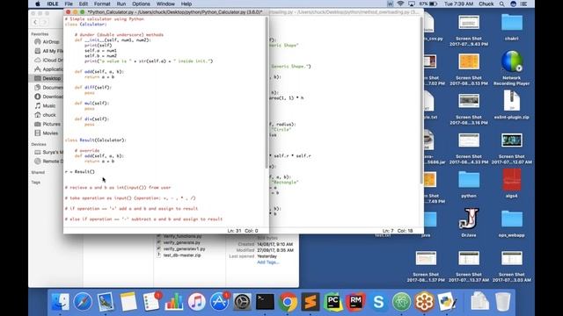Open the Notes app in dock
Screen dimensions: 563x316
128,302
